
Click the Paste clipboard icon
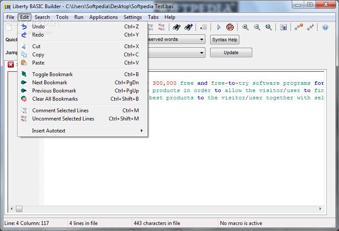24,63
